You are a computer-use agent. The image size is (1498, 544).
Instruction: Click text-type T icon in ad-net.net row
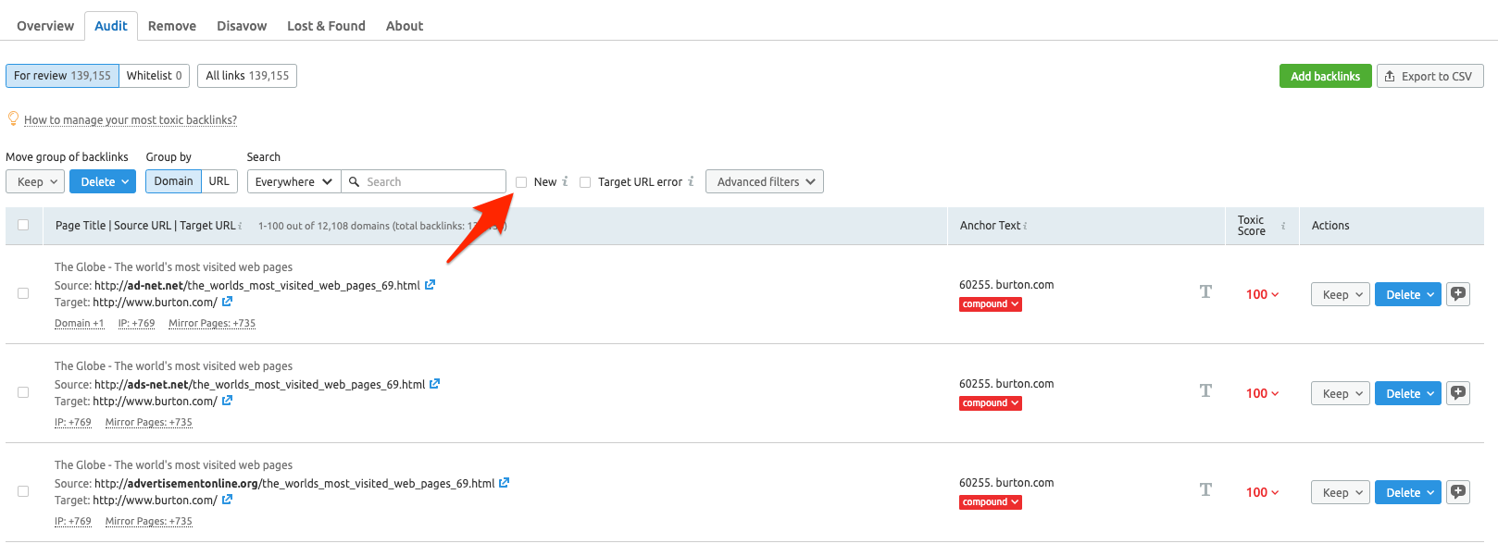(x=1205, y=292)
